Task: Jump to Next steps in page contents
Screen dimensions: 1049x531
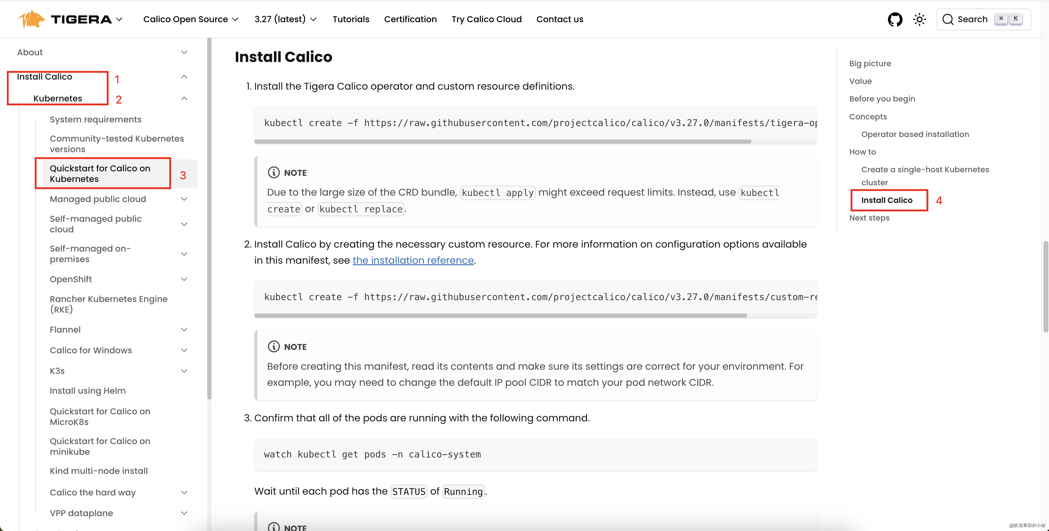Action: click(x=869, y=218)
